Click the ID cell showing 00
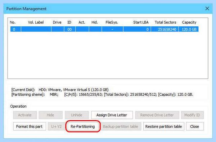The height and width of the screenshot is (142, 216). click(69, 29)
